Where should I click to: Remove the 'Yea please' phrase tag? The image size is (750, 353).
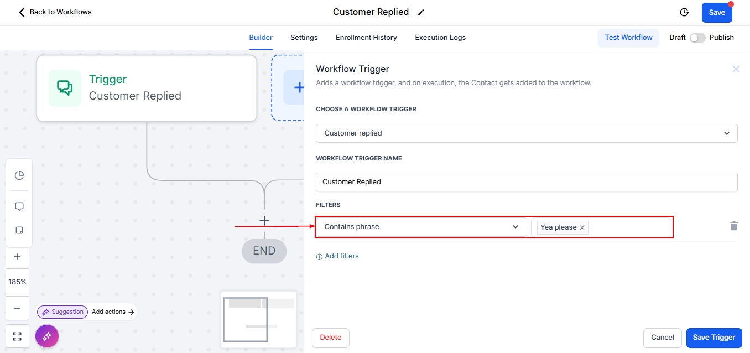click(x=582, y=227)
